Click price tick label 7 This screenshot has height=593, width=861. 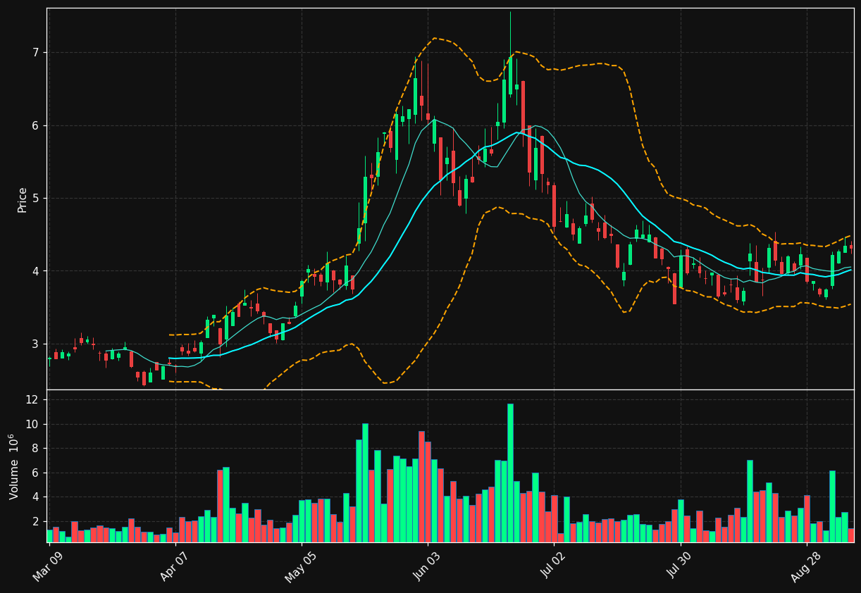36,53
